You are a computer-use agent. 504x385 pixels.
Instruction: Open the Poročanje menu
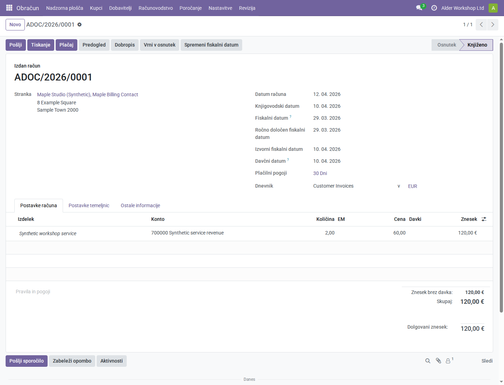pyautogui.click(x=191, y=8)
